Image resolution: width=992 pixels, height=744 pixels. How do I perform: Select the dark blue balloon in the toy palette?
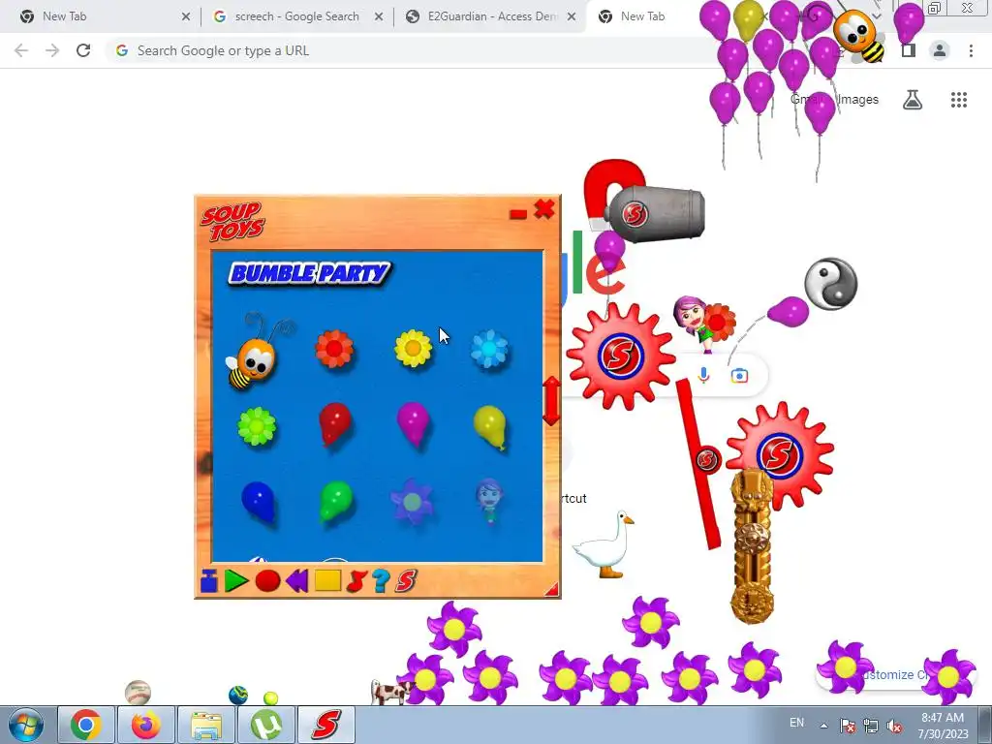(x=259, y=503)
